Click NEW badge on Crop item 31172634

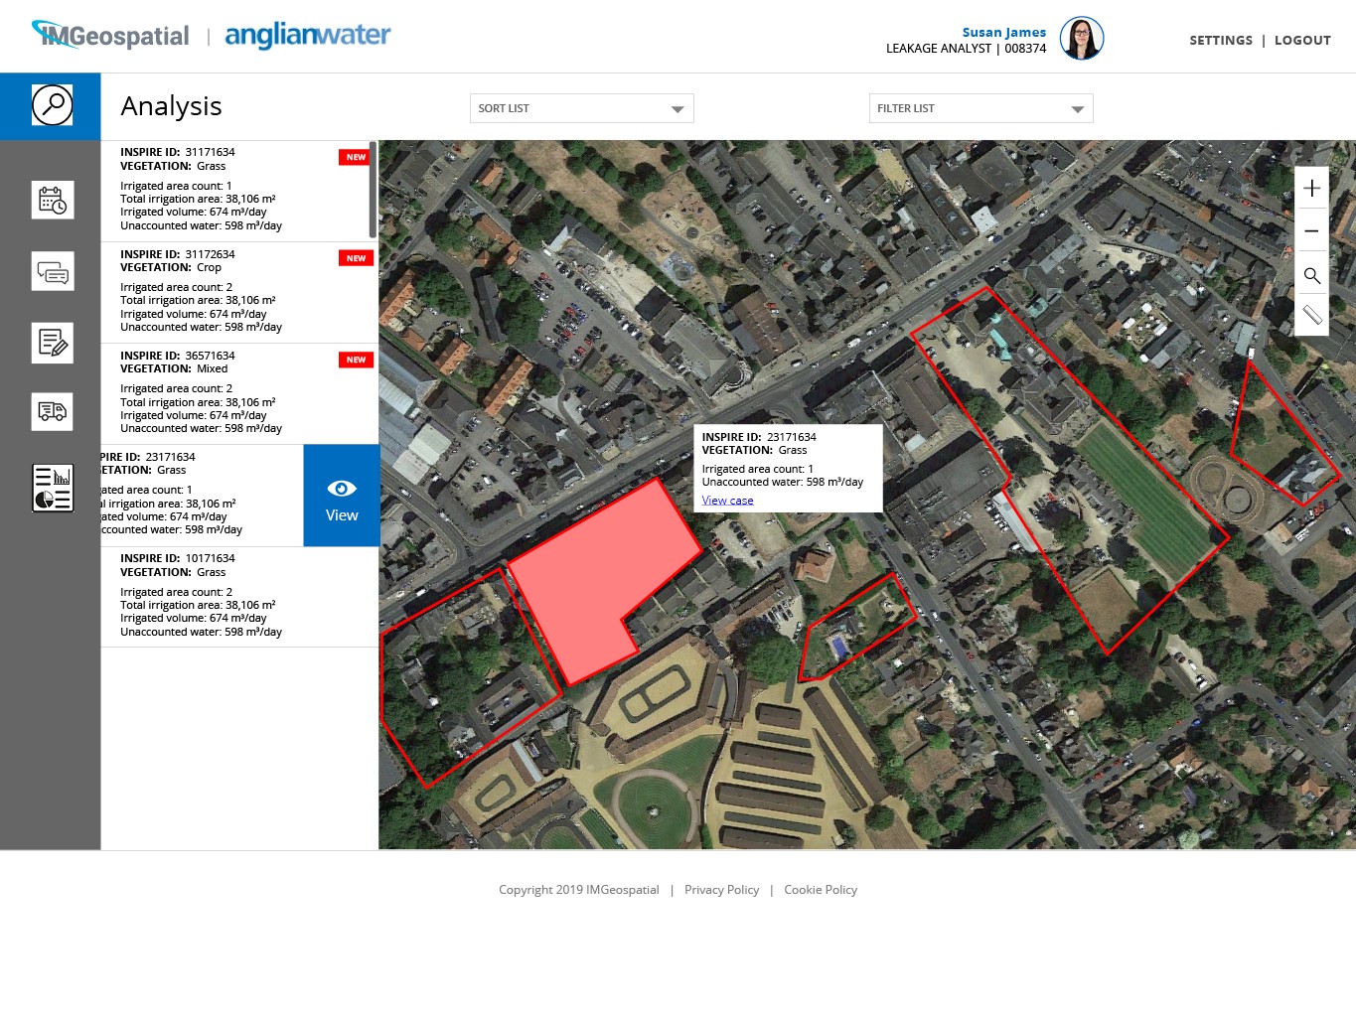coord(356,258)
